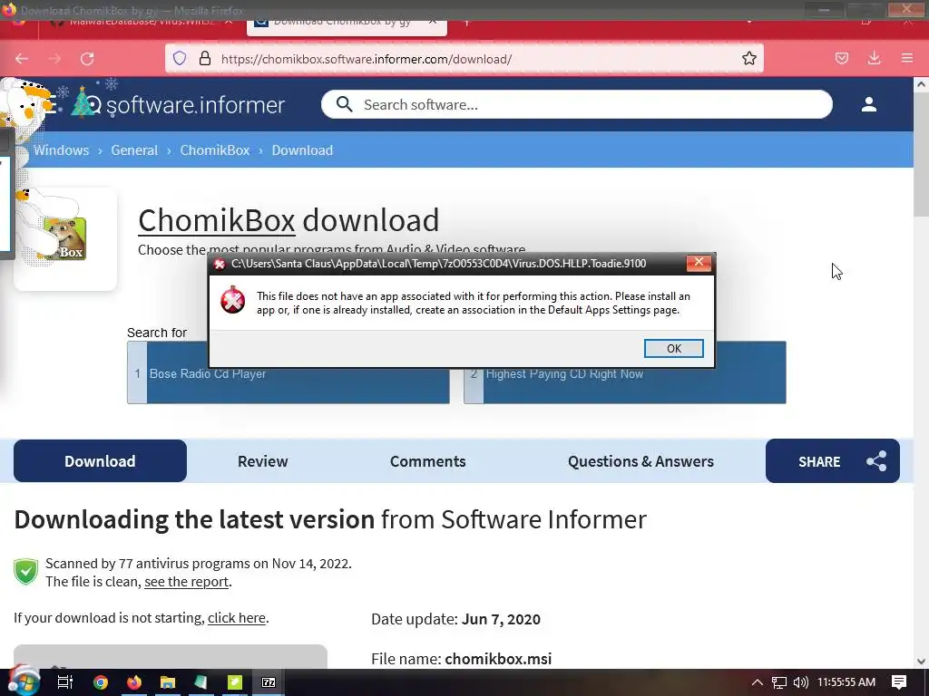Open volume control tray icon
Screen dimensions: 929x696
coord(800,682)
